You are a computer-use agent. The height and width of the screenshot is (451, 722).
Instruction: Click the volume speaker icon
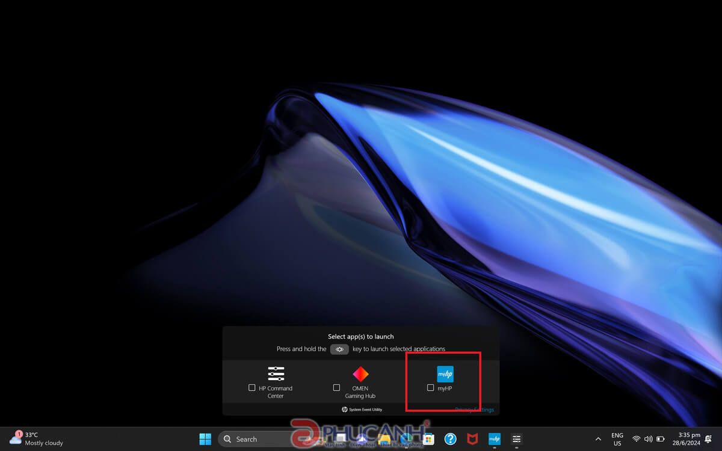pyautogui.click(x=648, y=439)
